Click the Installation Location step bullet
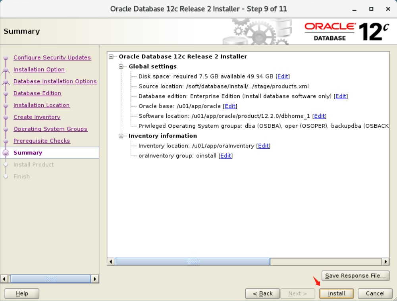 click(6, 105)
